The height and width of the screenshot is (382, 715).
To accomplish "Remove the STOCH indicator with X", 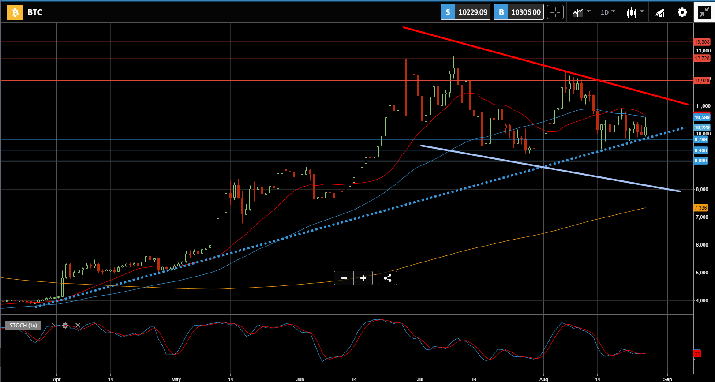I will 78,326.
